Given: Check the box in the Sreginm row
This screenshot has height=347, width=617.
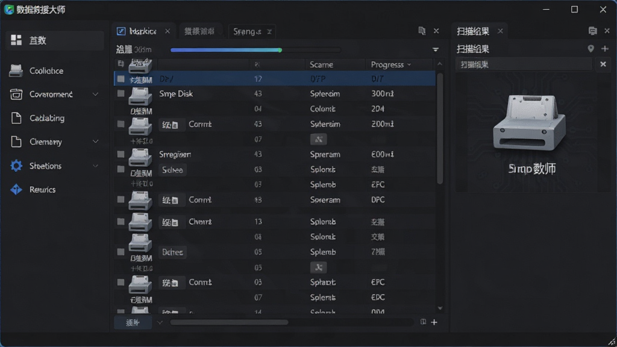Looking at the screenshot, I should tap(121, 154).
